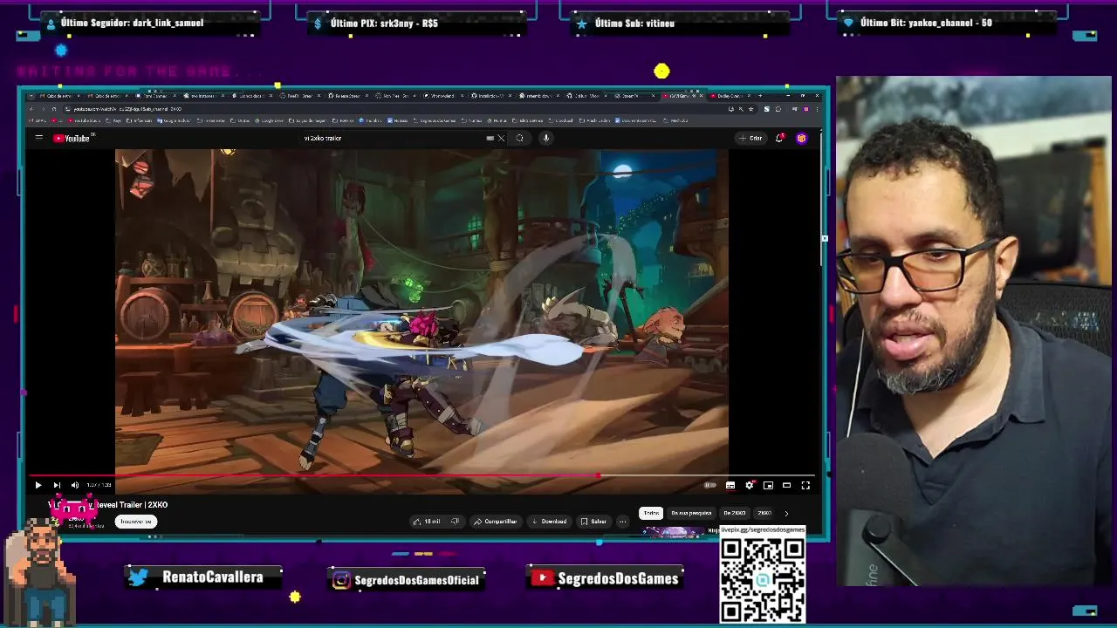Image resolution: width=1117 pixels, height=628 pixels.
Task: Go to YouTube home via logo
Action: pos(72,138)
